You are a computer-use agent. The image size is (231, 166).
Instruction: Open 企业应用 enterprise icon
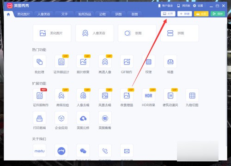click(61, 118)
